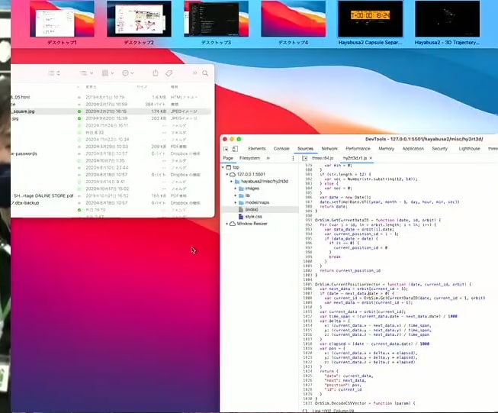The height and width of the screenshot is (413, 498).
Task: Open the Lighthouse tab in DevTools
Action: pos(469,148)
